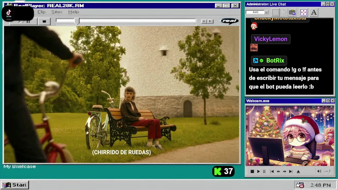338x190 pixels.
Task: Click the red arrows fullscreen icon
Action: (303, 12)
